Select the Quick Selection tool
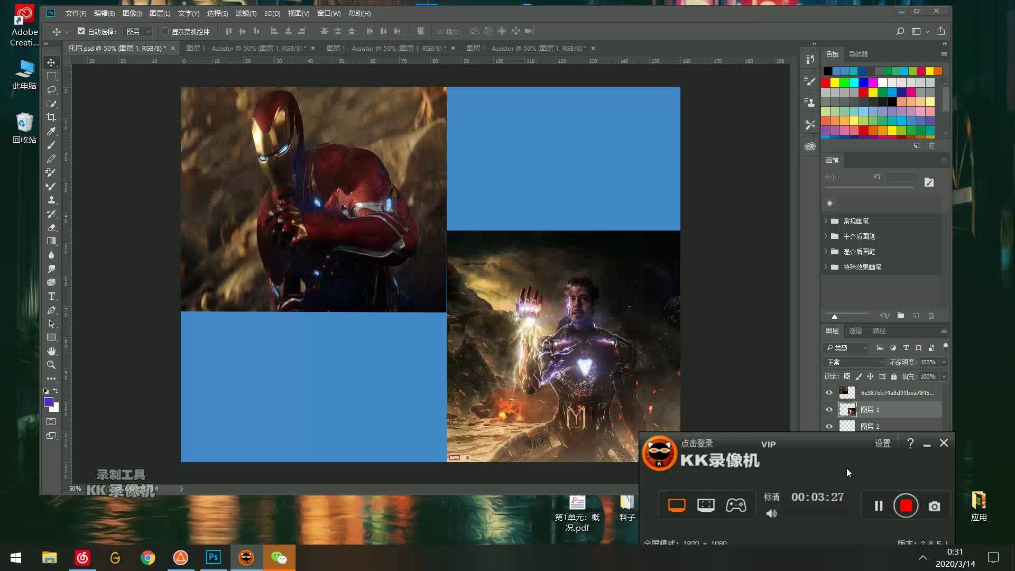Viewport: 1015px width, 571px height. tap(51, 104)
